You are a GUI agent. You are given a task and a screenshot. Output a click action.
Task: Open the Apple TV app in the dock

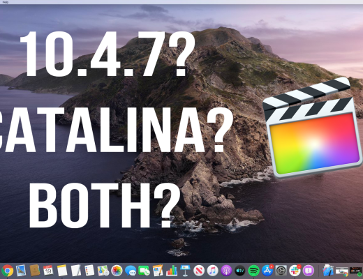240,271
